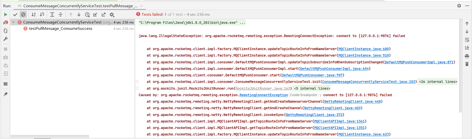
Task: Click the Expand All tests icon
Action: (52, 15)
